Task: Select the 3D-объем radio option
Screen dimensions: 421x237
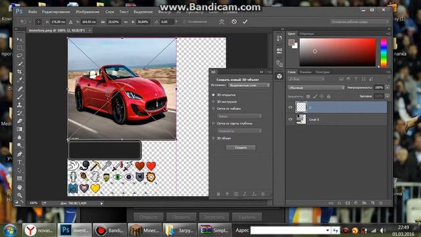Action: coord(213,138)
